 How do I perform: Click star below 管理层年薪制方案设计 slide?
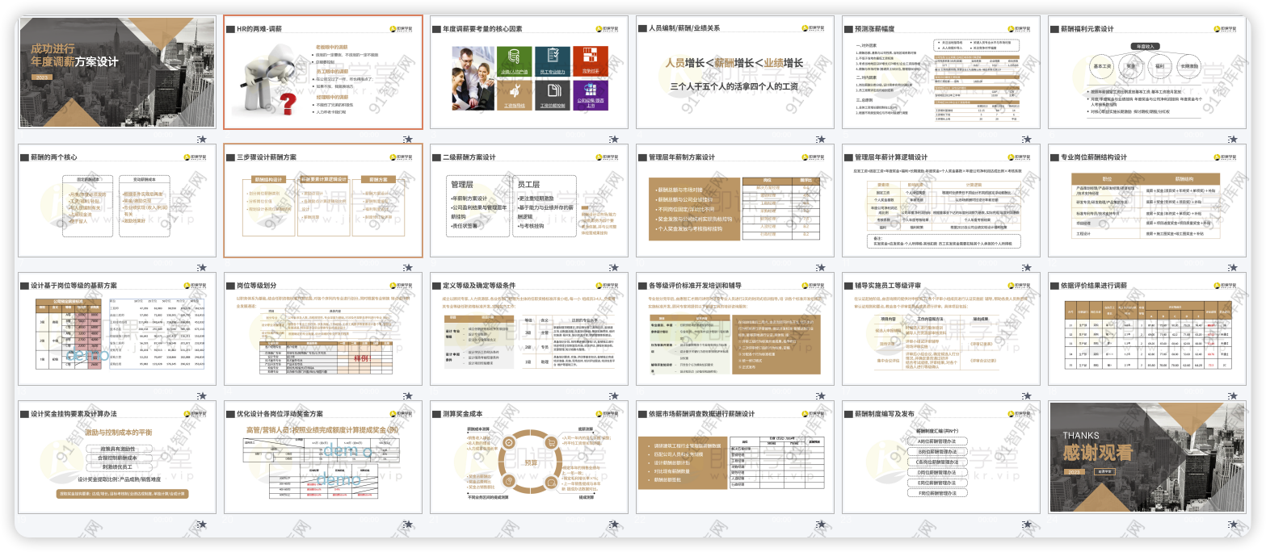tap(821, 267)
